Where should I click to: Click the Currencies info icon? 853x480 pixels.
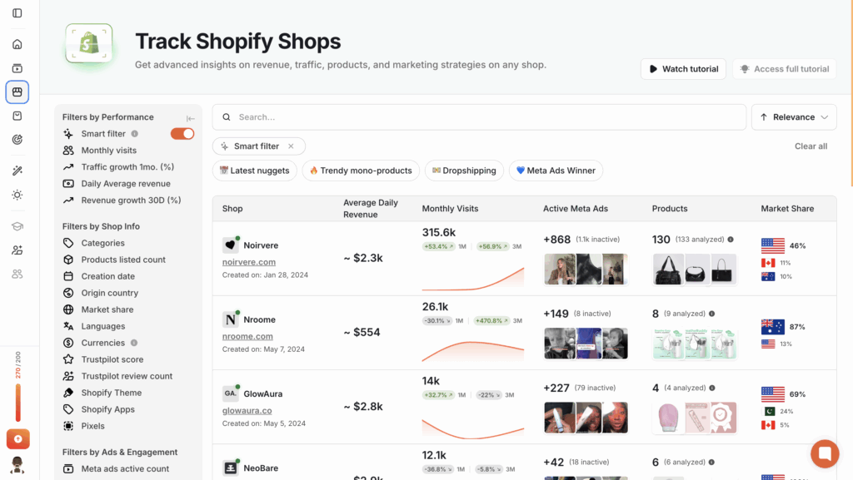[x=134, y=343]
